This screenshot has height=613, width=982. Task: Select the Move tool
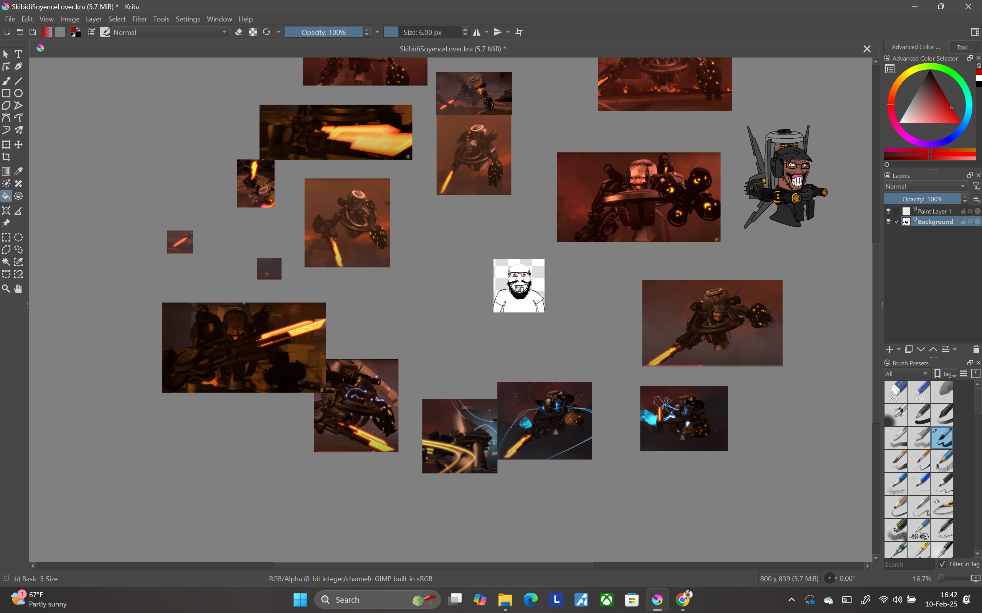click(x=18, y=145)
